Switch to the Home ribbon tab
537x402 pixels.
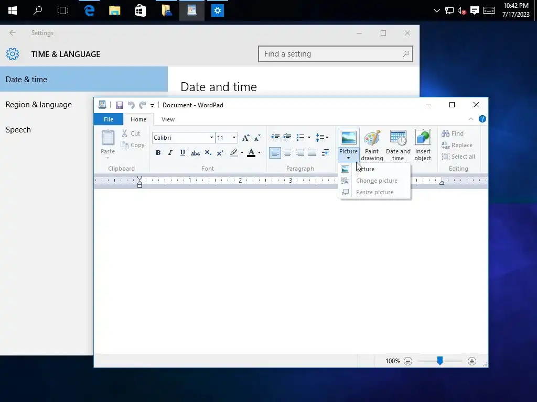(x=138, y=119)
